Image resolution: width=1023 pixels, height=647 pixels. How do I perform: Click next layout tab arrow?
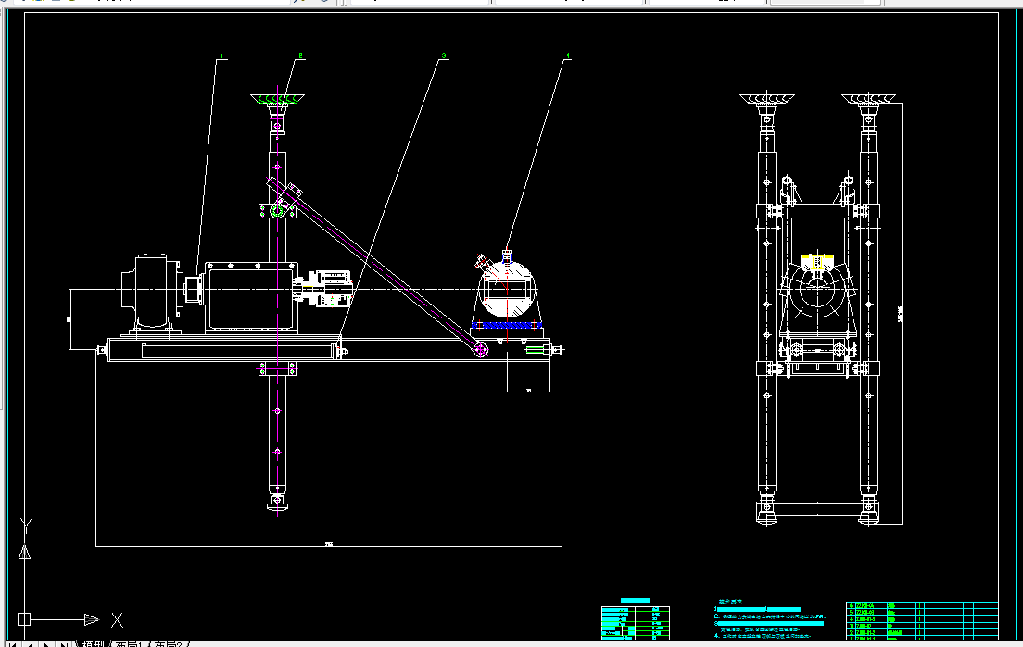click(46, 643)
